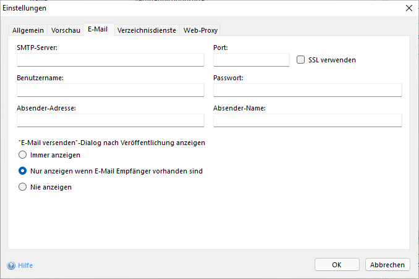Enable the SSL verwenden checkbox
Image resolution: width=419 pixels, height=279 pixels.
click(x=301, y=60)
